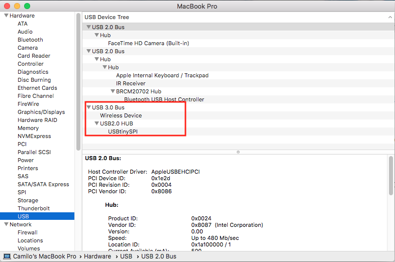This screenshot has width=395, height=262.
Task: Select SAS in the sidebar
Action: (23, 176)
